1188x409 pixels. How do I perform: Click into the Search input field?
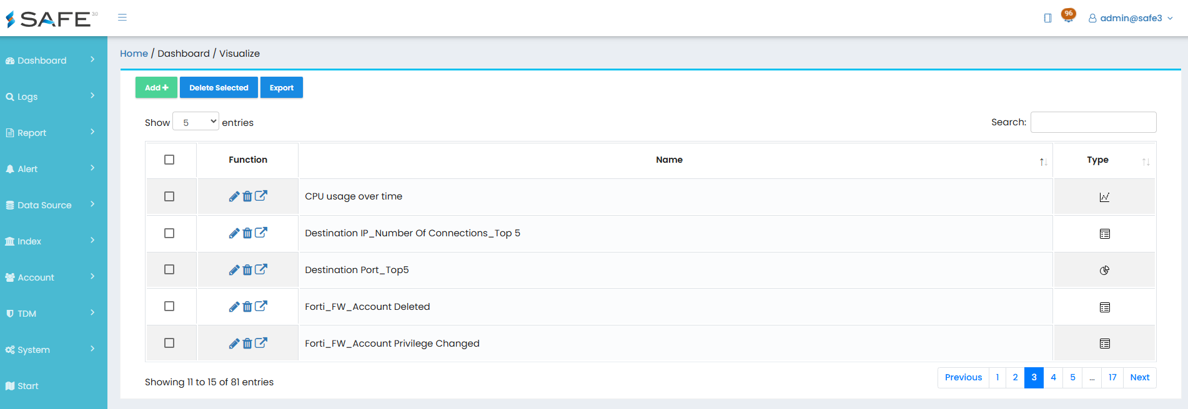coord(1093,122)
